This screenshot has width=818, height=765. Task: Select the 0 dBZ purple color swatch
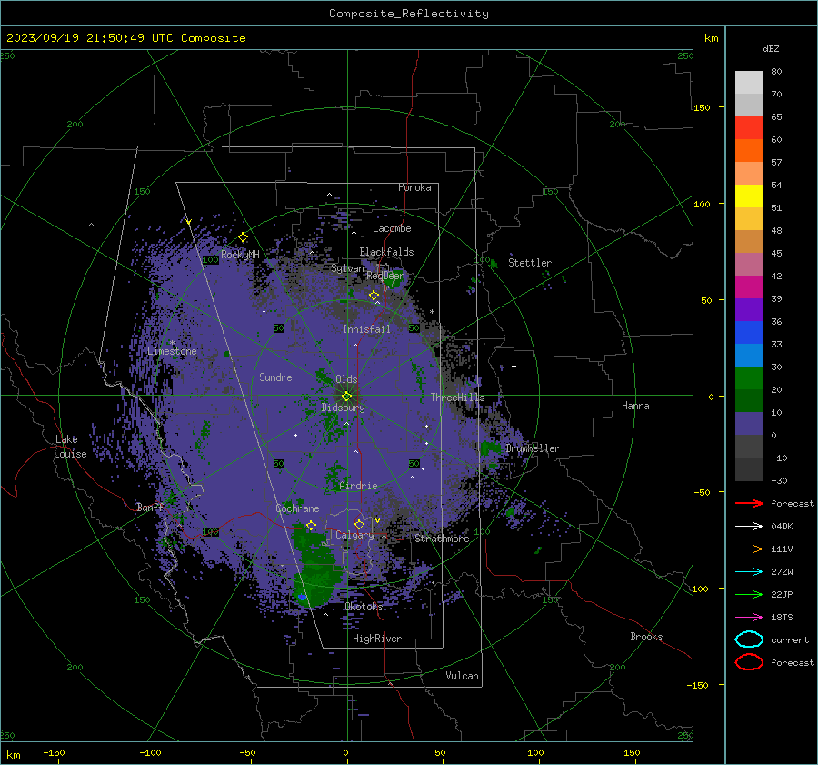[749, 424]
